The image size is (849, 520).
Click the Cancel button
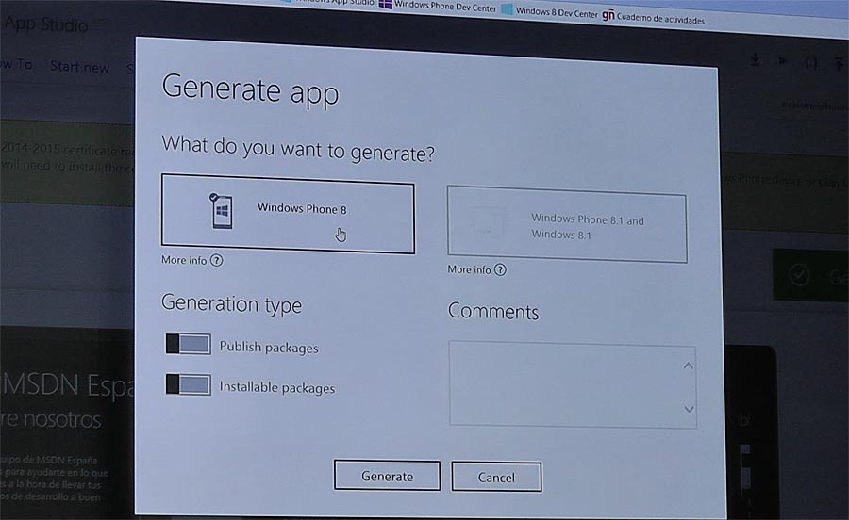(x=496, y=477)
